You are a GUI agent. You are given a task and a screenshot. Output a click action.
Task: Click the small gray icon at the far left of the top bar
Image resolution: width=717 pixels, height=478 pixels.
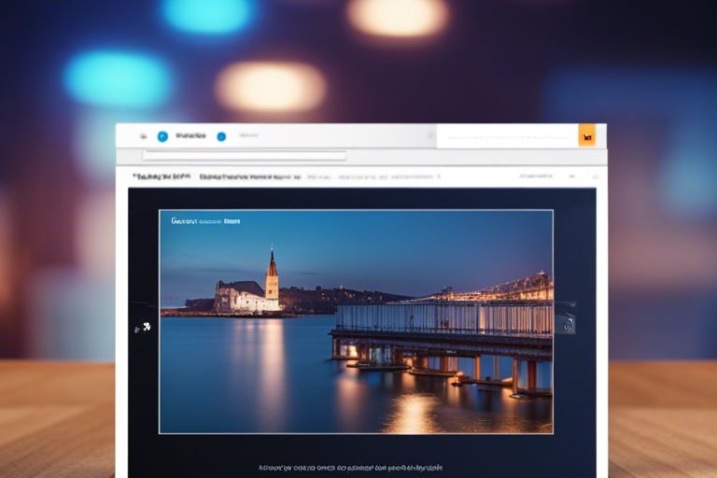click(143, 136)
